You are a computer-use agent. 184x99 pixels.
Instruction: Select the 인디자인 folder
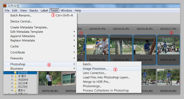click(23, 87)
